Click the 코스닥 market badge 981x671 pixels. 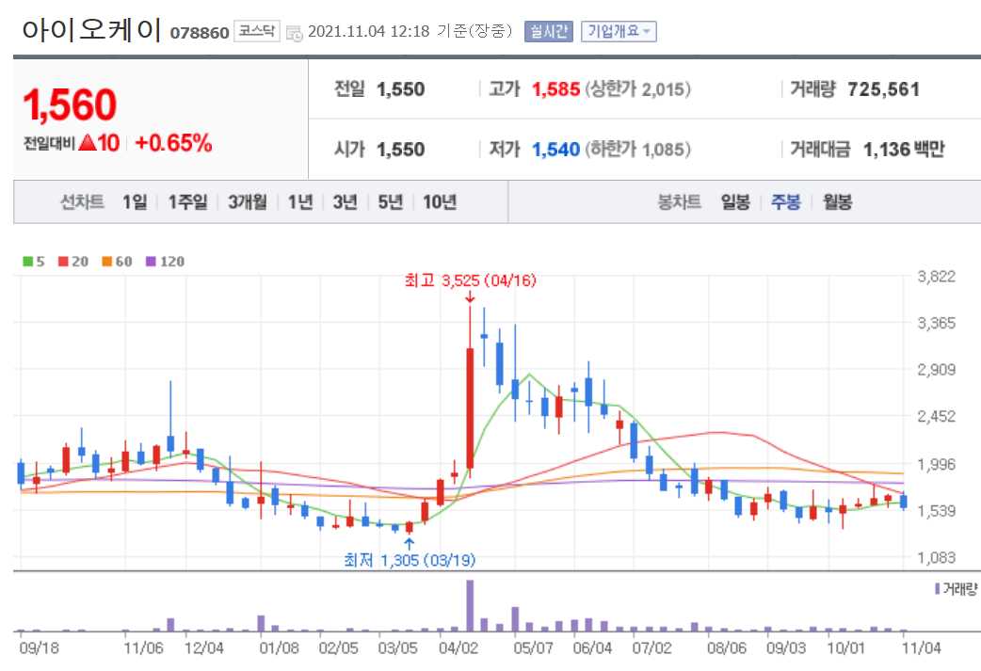256,29
